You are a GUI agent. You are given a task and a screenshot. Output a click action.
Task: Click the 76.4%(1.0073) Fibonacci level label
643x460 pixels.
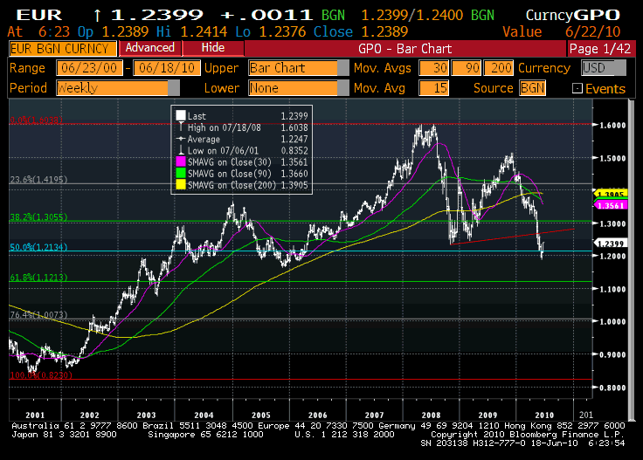click(x=38, y=314)
